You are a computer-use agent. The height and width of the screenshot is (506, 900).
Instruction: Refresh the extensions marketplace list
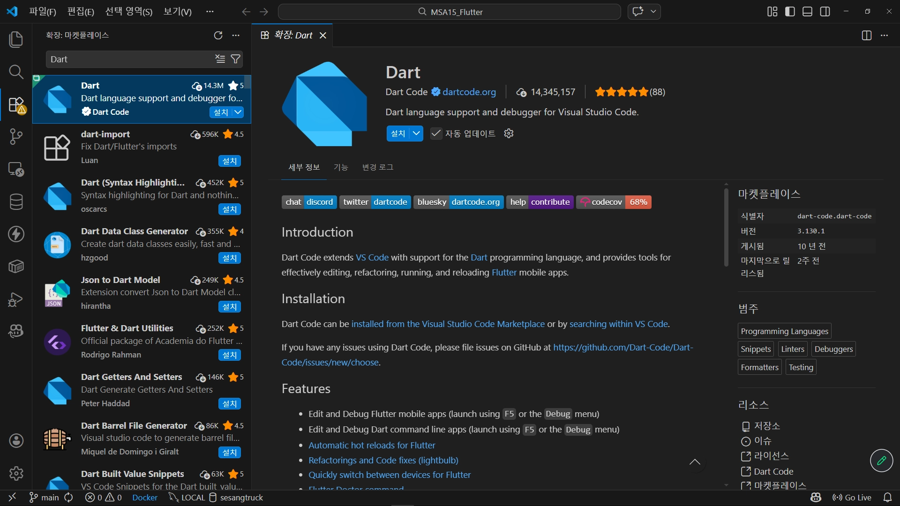[x=218, y=36]
